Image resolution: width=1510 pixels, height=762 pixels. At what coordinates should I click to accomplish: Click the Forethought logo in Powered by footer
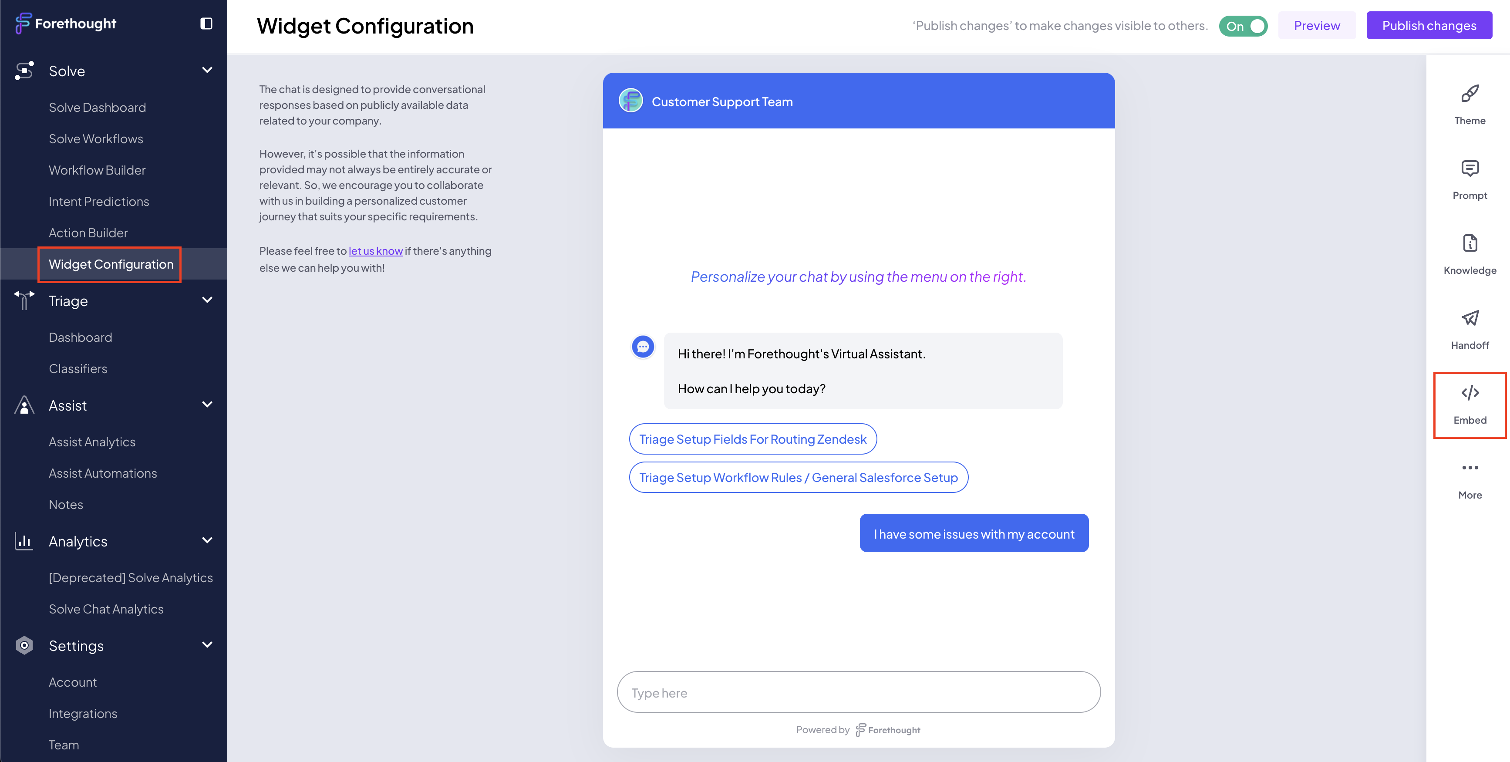tap(888, 730)
